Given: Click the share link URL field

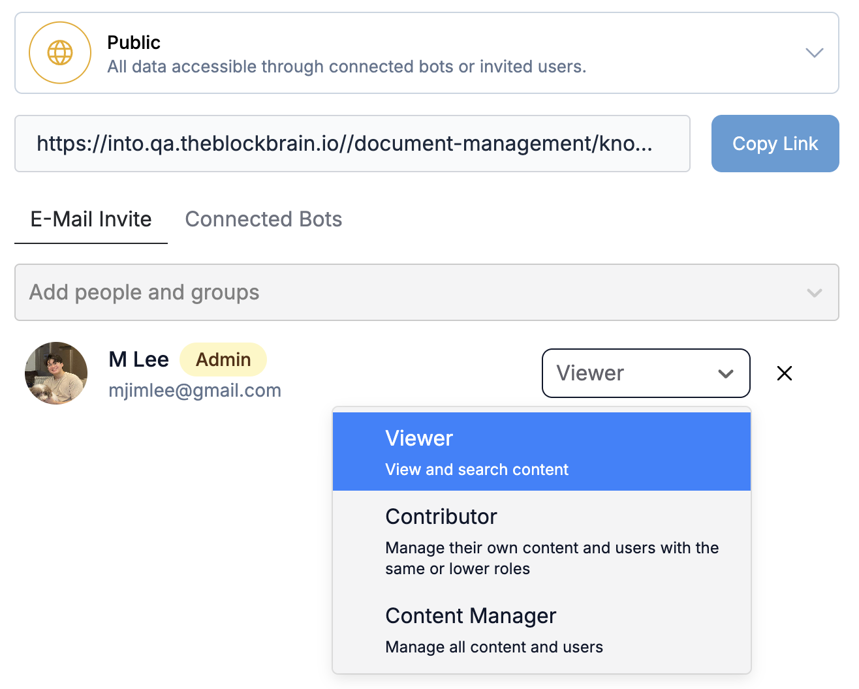Looking at the screenshot, I should (x=352, y=144).
